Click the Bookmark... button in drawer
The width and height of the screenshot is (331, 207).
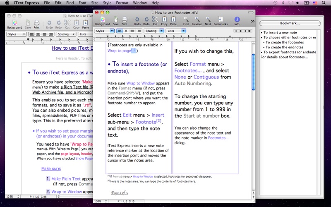[x=290, y=23]
